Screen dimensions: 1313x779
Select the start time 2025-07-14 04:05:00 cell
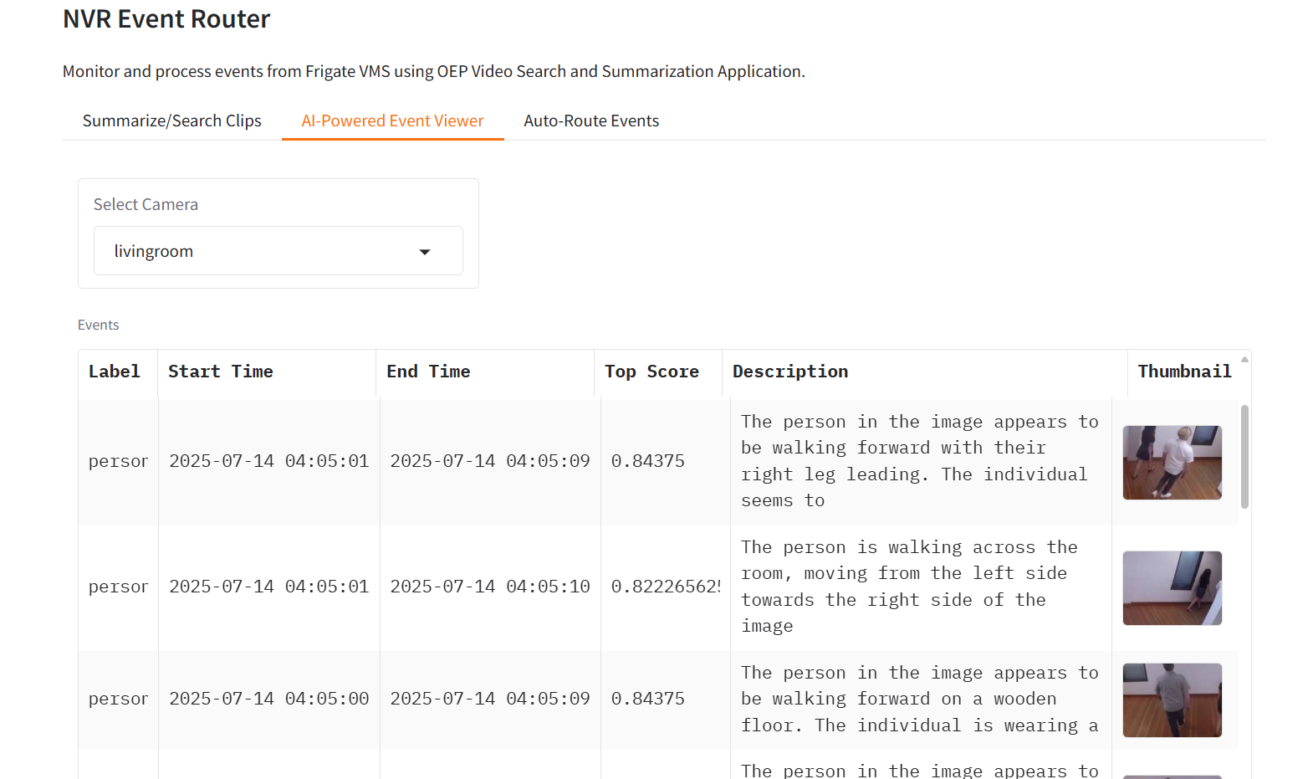pyautogui.click(x=268, y=699)
